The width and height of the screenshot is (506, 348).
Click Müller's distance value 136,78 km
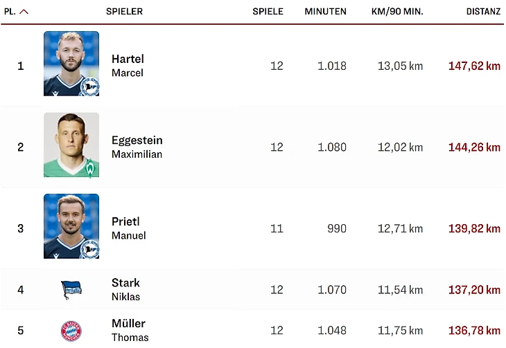coord(474,330)
